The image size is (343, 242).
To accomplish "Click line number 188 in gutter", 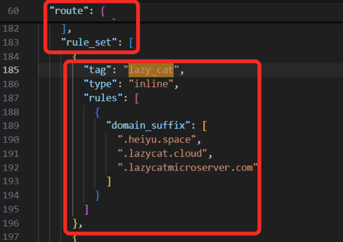I will click(x=11, y=112).
